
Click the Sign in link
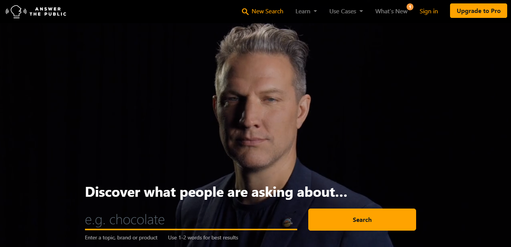pyautogui.click(x=429, y=11)
